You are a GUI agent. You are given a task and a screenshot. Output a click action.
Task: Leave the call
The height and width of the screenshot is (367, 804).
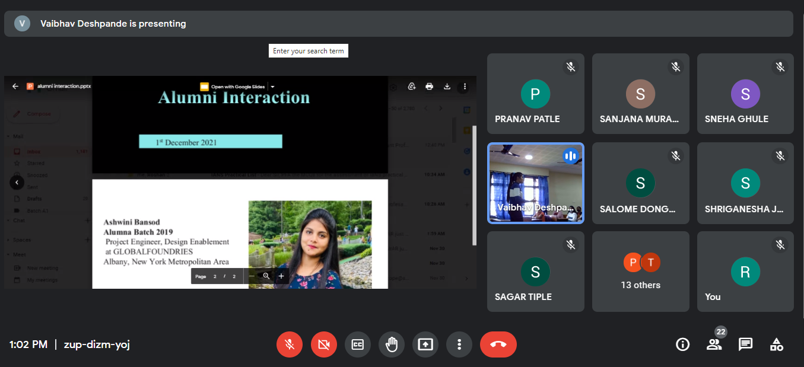point(498,344)
